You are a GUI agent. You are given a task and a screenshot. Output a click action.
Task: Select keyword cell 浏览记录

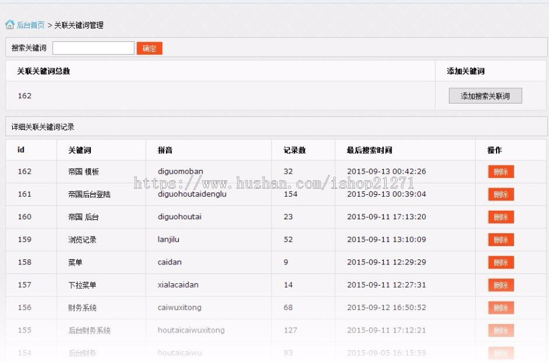coord(82,239)
